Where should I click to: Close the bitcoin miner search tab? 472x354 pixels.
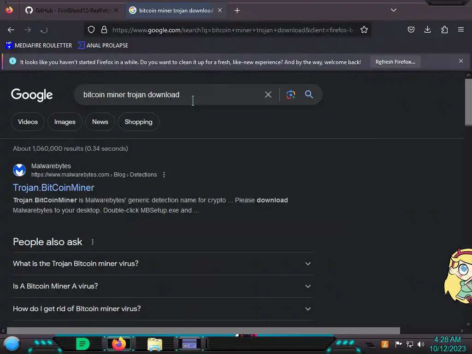click(x=220, y=10)
